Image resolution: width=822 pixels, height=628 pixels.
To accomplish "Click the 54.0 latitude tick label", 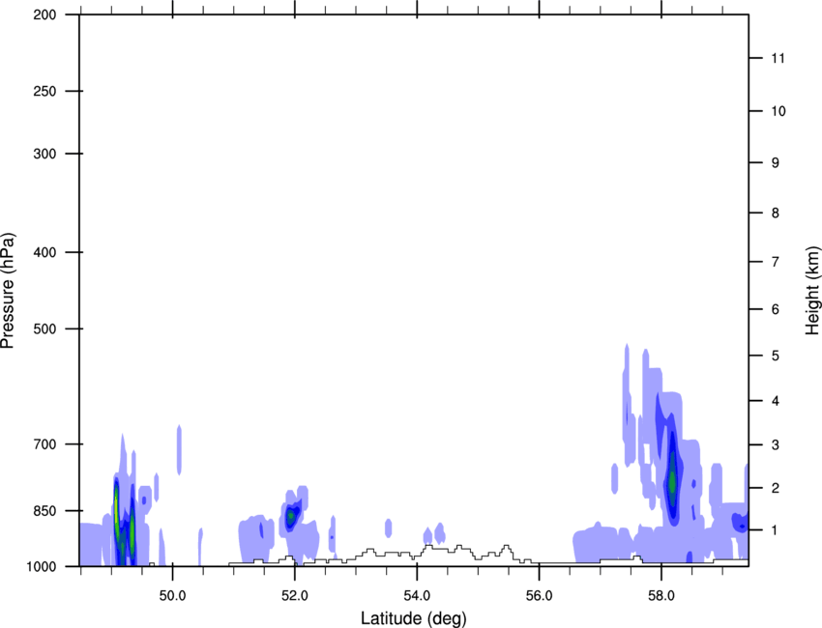I will [x=417, y=596].
